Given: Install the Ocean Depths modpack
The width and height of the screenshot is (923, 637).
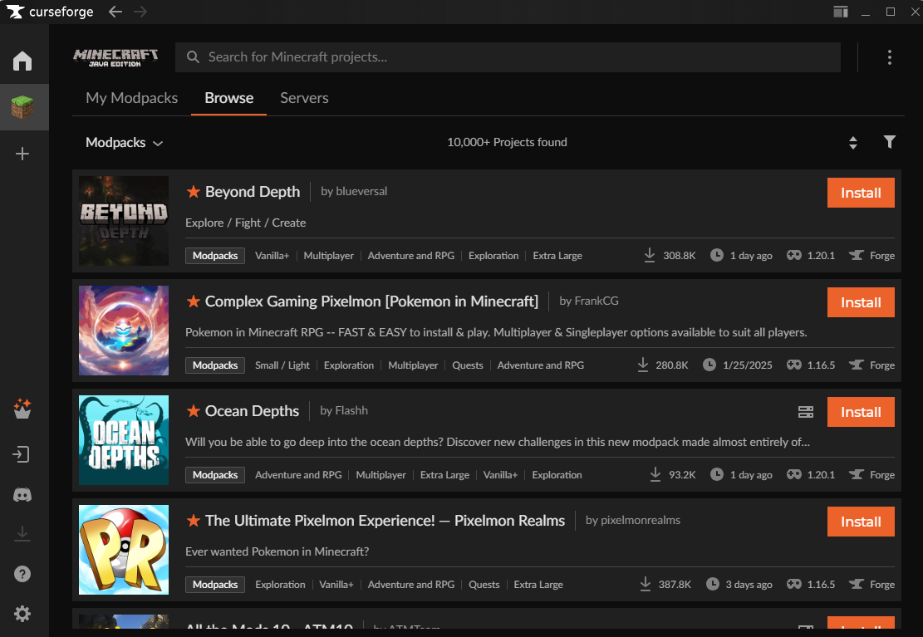Looking at the screenshot, I should coord(861,412).
